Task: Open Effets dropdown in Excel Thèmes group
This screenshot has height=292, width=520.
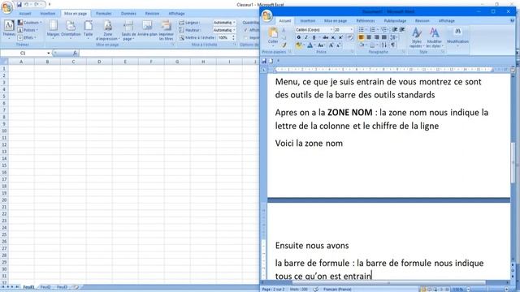Action: 27,38
